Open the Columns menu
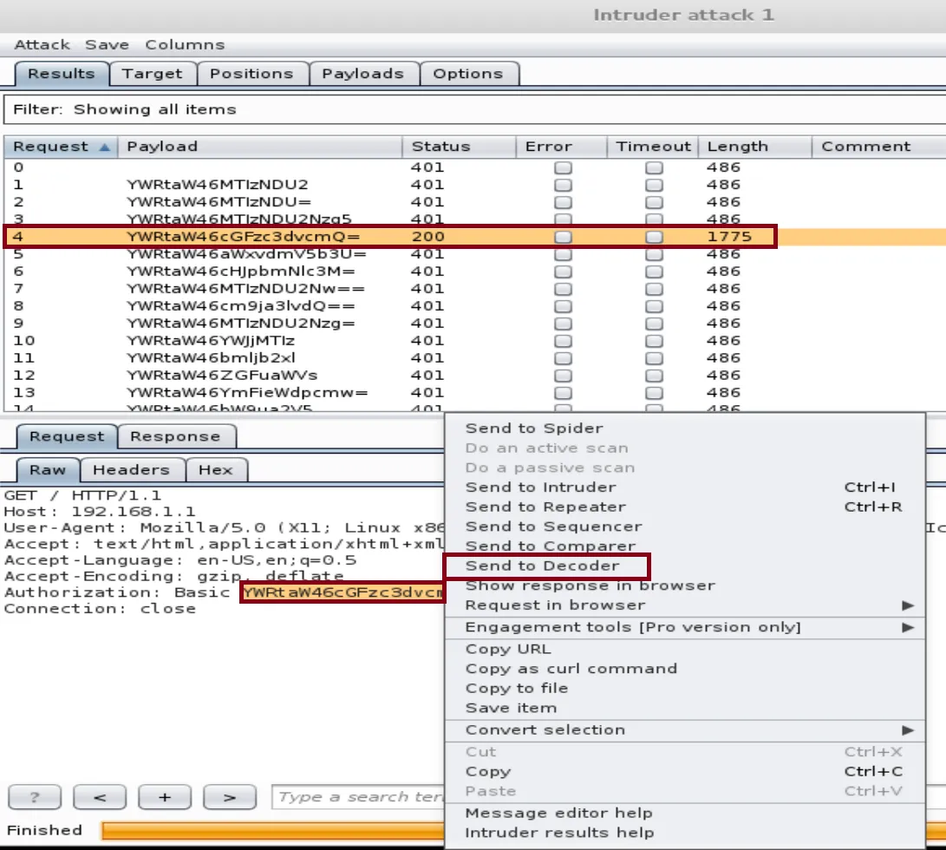 click(x=185, y=45)
